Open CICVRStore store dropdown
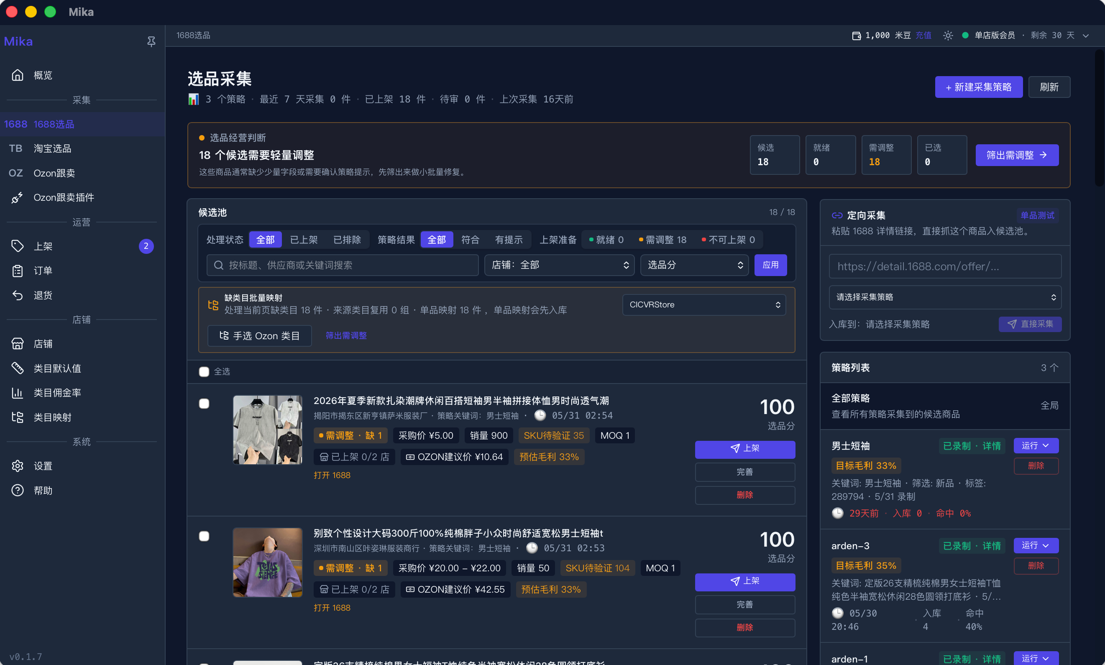The width and height of the screenshot is (1105, 665). (704, 305)
